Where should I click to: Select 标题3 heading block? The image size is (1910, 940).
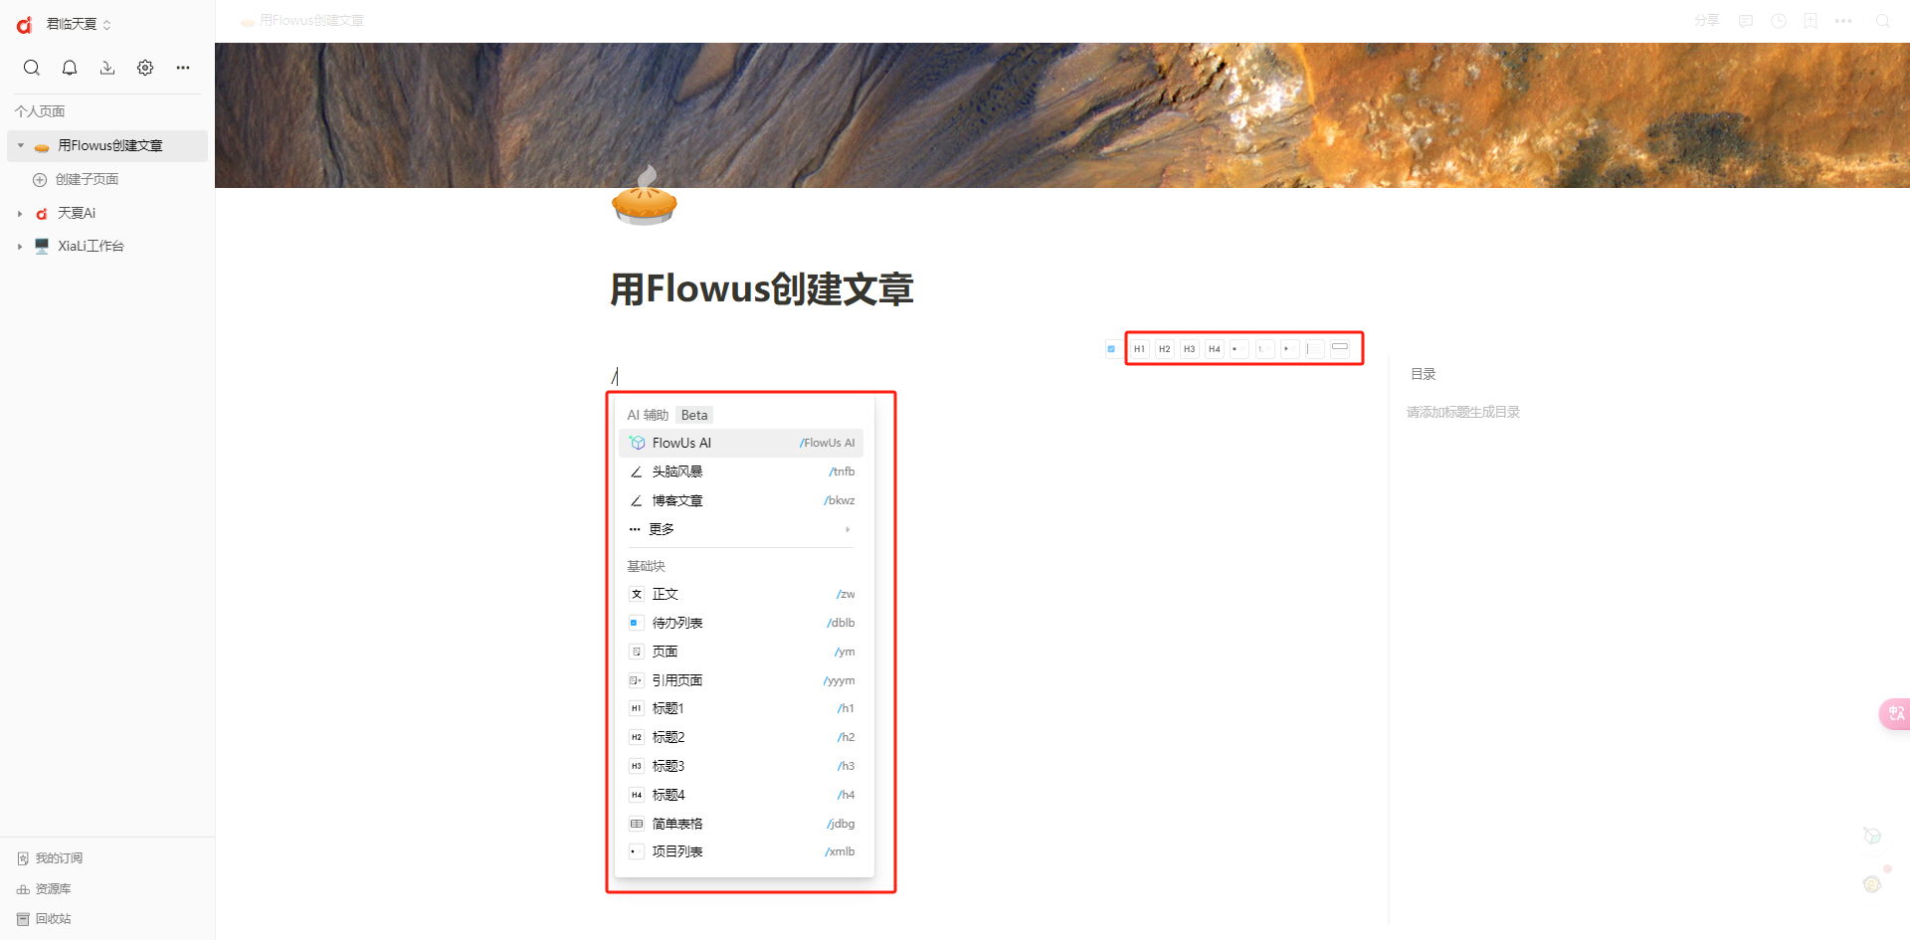click(741, 766)
